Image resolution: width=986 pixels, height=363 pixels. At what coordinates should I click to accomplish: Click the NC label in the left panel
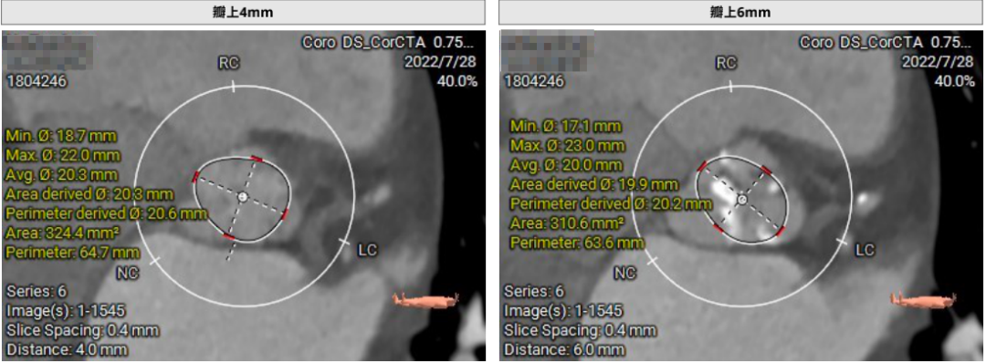pyautogui.click(x=127, y=273)
